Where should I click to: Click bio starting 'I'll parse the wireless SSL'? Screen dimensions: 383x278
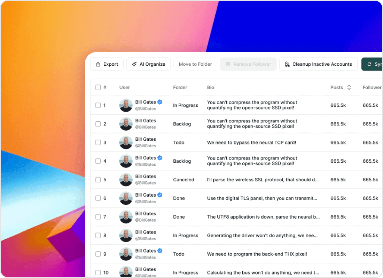click(263, 180)
